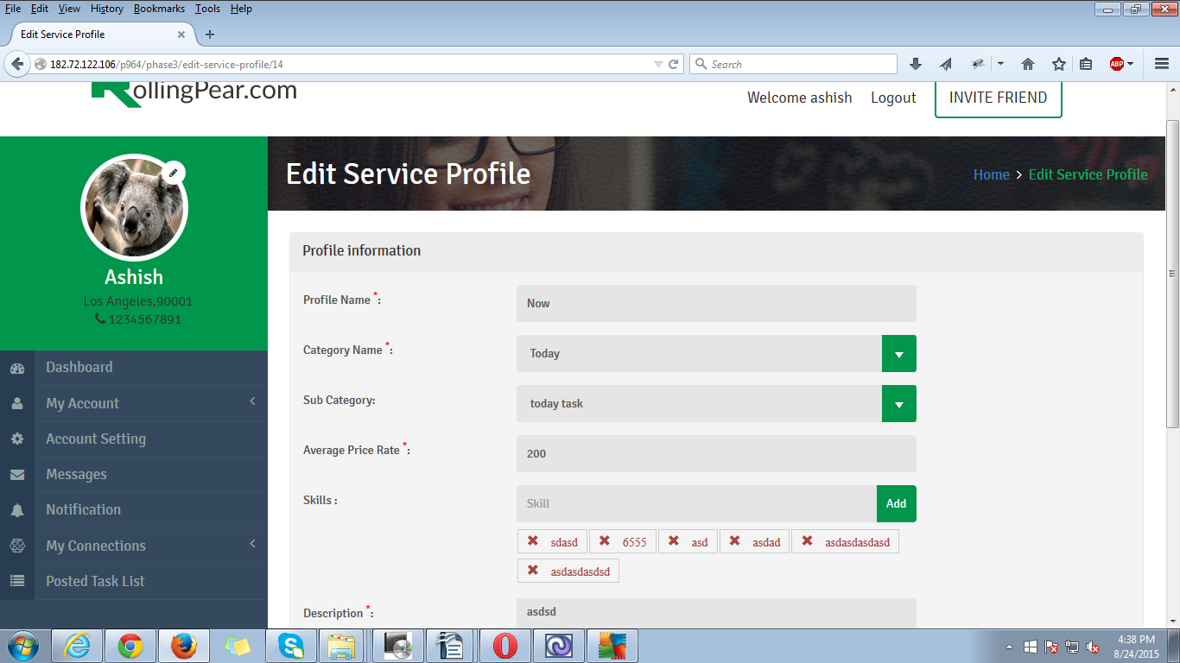Click the Firefox Search box
Viewport: 1180px width, 663px height.
[793, 64]
